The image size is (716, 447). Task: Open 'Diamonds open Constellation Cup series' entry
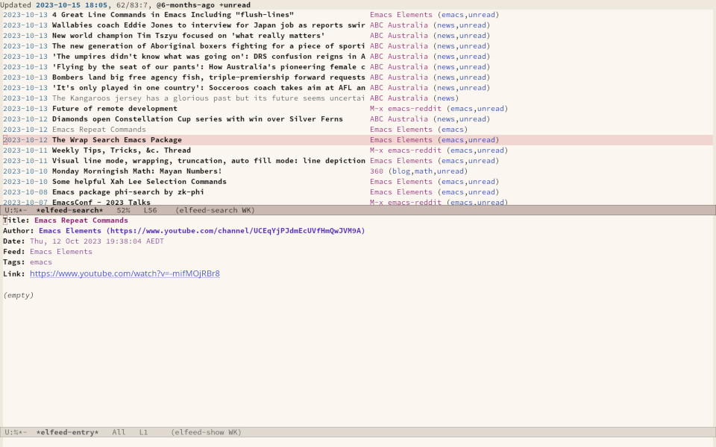197,119
